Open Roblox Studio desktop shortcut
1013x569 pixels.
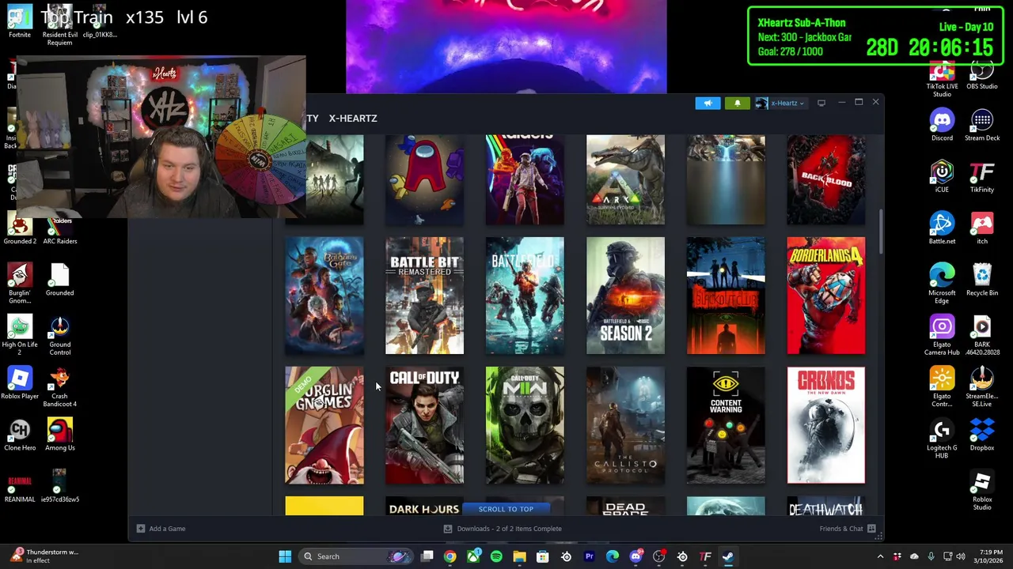click(x=982, y=490)
